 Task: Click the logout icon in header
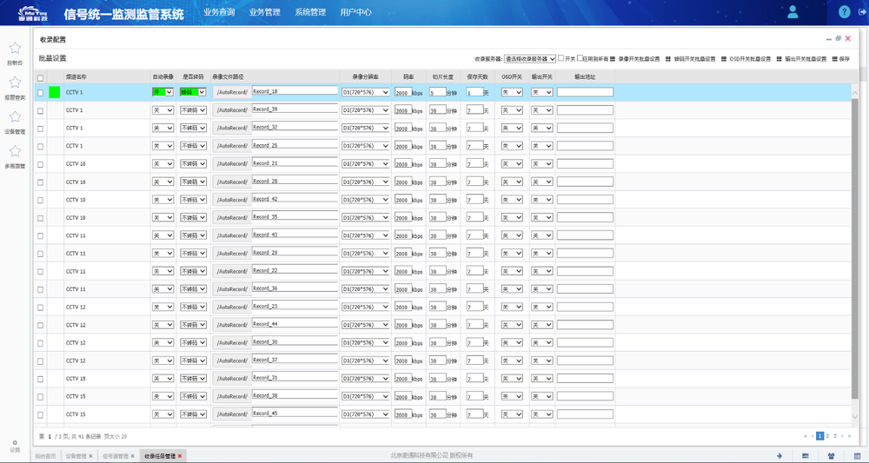(862, 12)
